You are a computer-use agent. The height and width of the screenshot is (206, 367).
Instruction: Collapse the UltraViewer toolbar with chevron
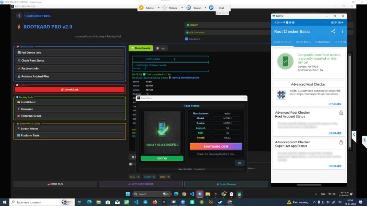pyautogui.click(x=227, y=13)
